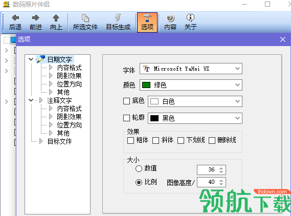Click the 前进 forward arrow icon
The image size is (291, 216).
[x=36, y=18]
